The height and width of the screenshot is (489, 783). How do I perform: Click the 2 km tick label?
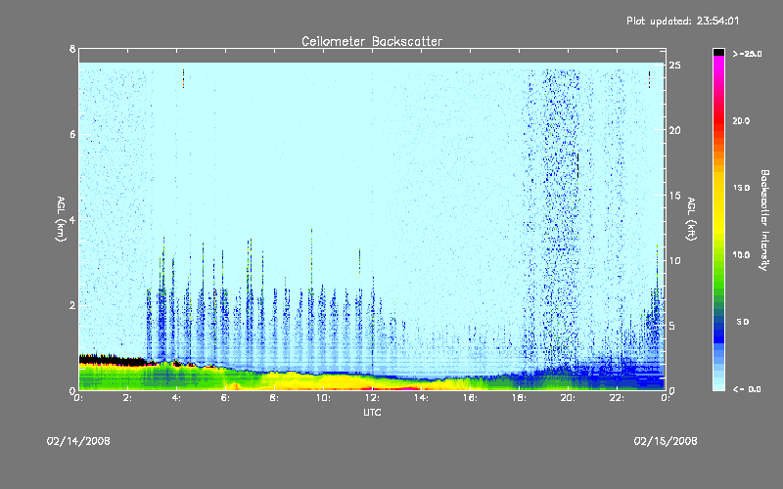(x=72, y=305)
